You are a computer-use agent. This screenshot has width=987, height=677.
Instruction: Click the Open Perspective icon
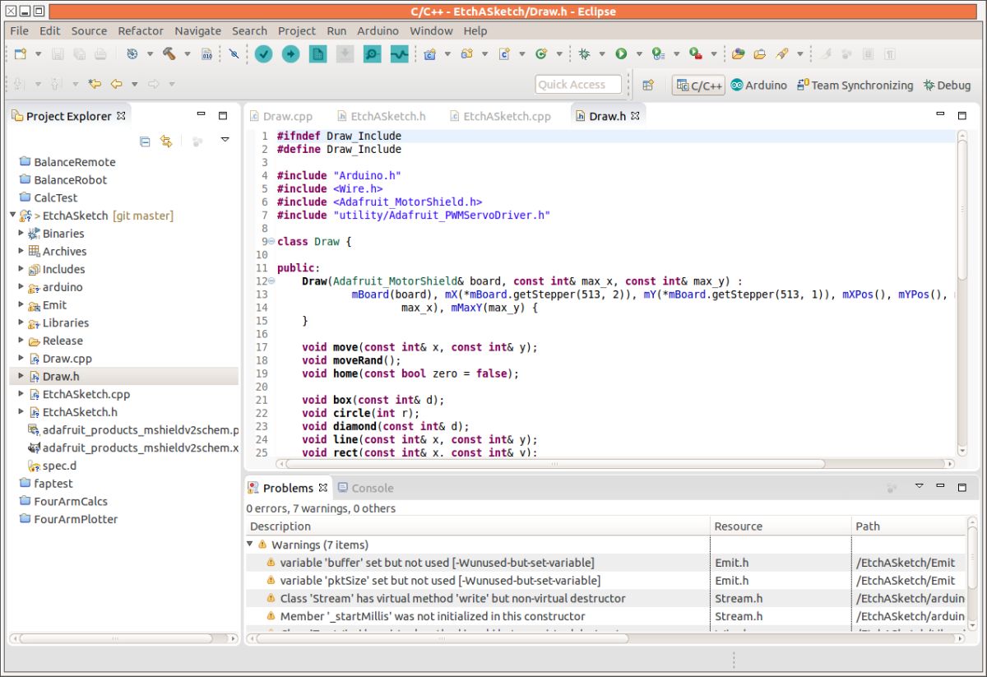click(648, 85)
